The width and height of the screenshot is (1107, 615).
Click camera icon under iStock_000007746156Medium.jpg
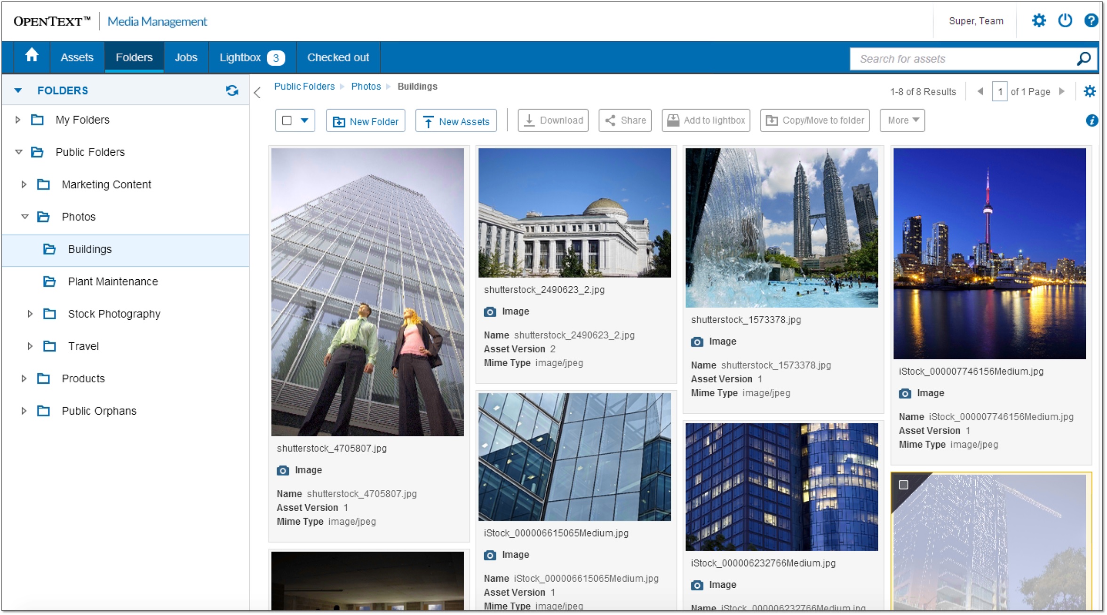pyautogui.click(x=905, y=394)
